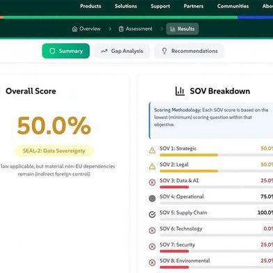Click the Scoring Methodology note
This screenshot has height=273, width=273.
(211, 120)
